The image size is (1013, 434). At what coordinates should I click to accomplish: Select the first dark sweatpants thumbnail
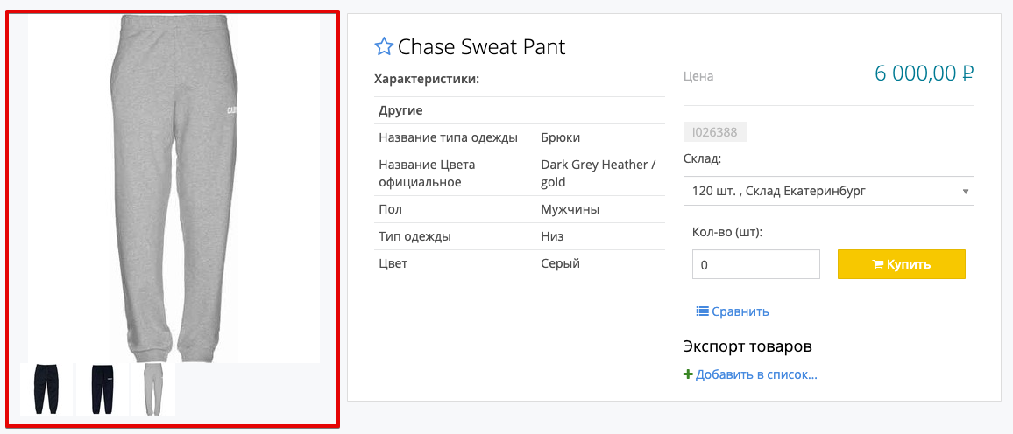46,389
